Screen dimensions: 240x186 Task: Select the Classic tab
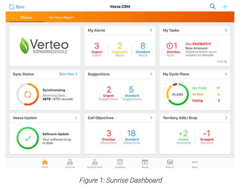tap(26, 17)
